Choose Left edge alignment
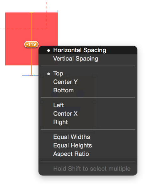The image size is (151, 185). pyautogui.click(x=88, y=105)
